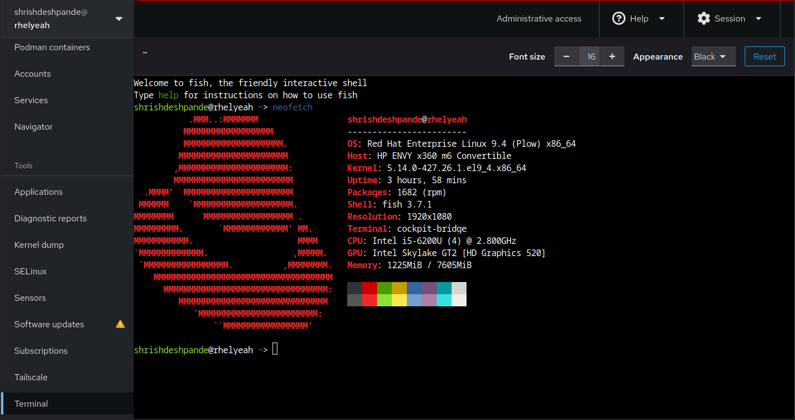Image resolution: width=795 pixels, height=420 pixels.
Task: Open the Appearance dropdown set to Black
Action: pyautogui.click(x=713, y=56)
